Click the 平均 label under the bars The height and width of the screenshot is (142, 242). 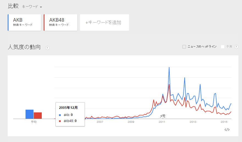pos(34,122)
